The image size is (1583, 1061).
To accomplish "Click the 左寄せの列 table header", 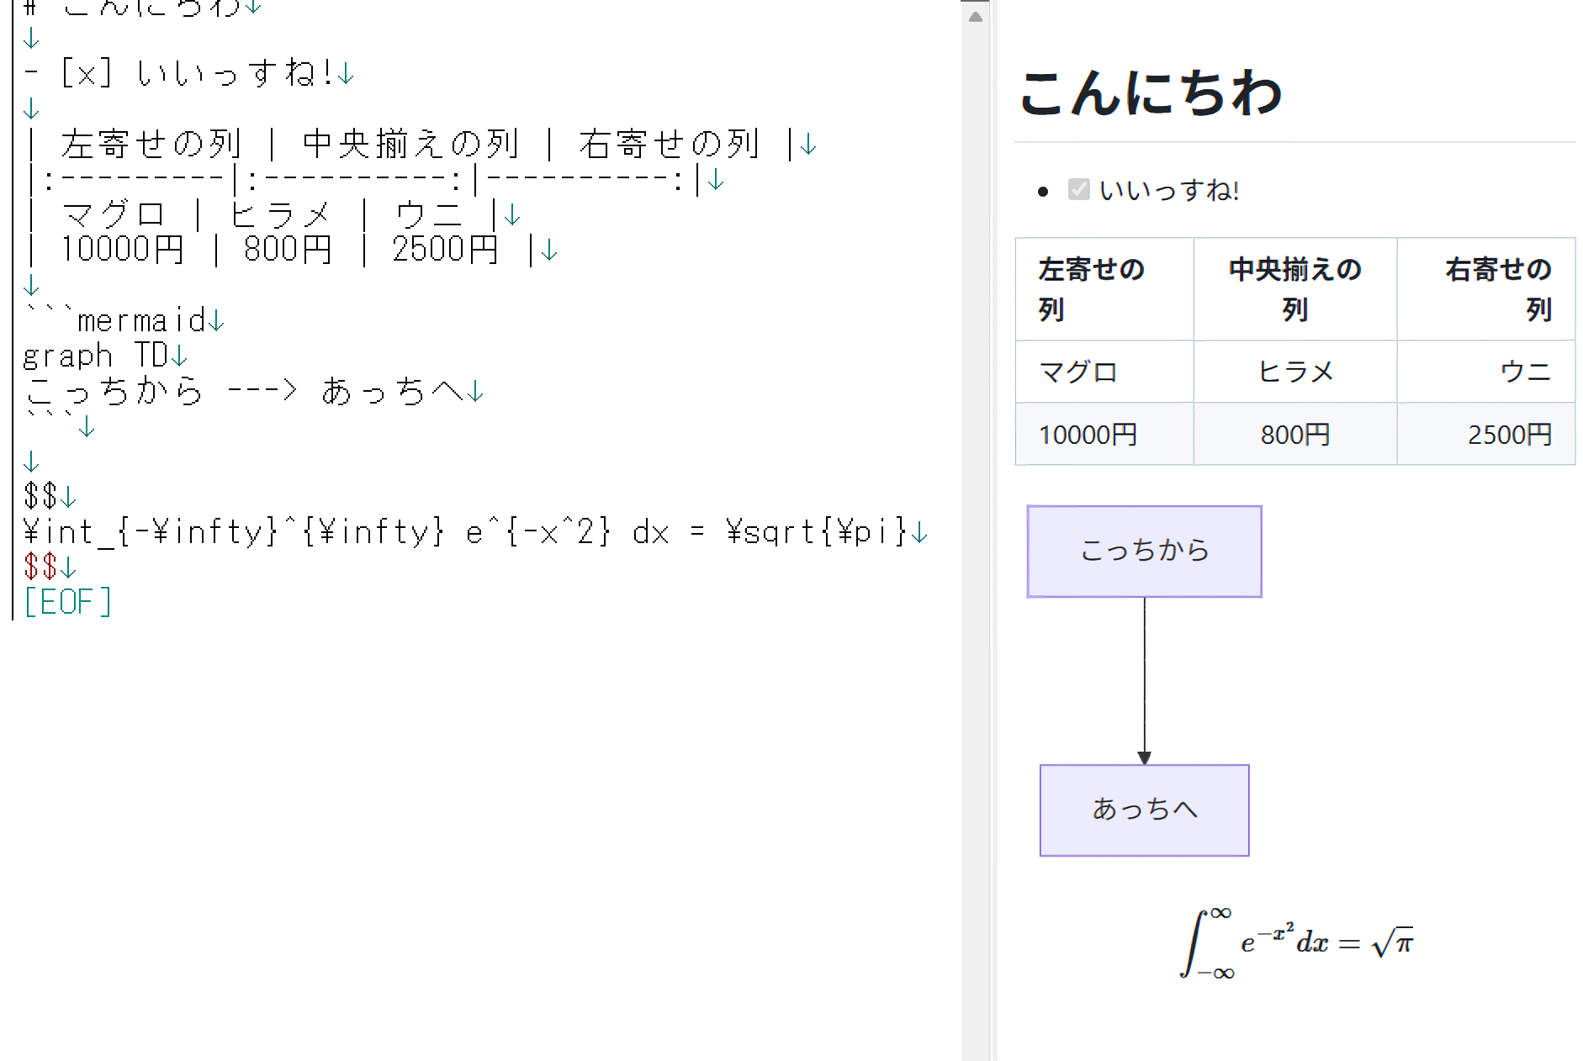I will [1091, 289].
